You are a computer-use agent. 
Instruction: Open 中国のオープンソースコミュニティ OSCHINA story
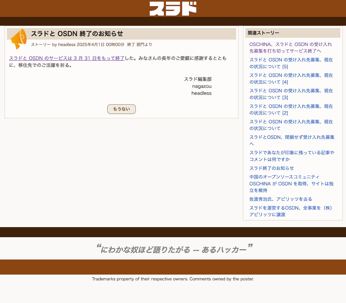[291, 183]
